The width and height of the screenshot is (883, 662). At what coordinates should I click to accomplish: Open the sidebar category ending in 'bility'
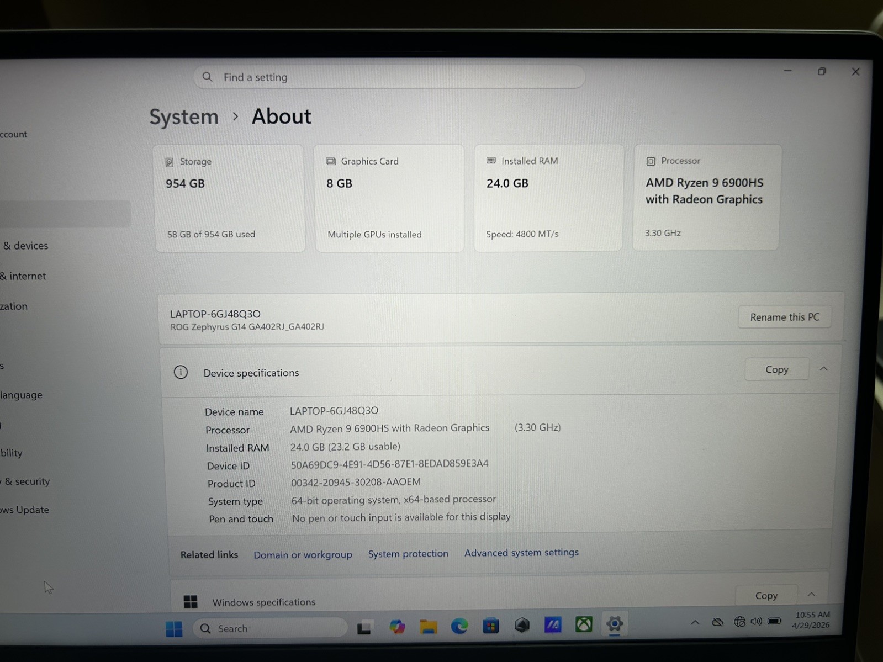click(x=12, y=453)
